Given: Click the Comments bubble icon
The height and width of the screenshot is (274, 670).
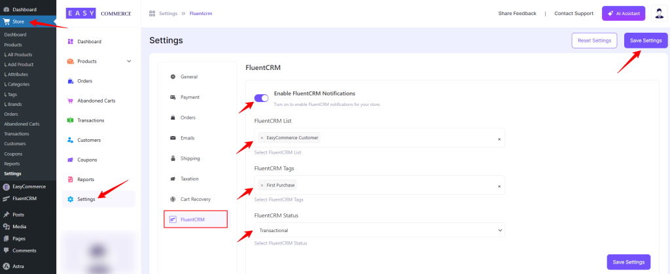Looking at the screenshot, I should tap(7, 250).
